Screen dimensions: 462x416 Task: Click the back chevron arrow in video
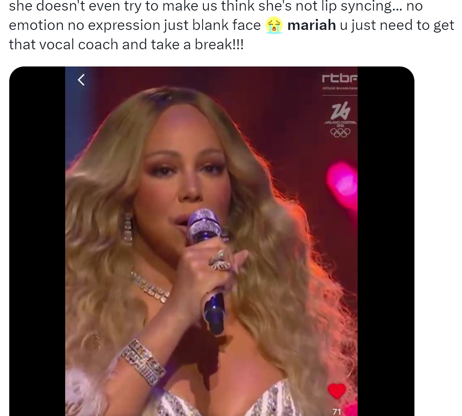click(x=81, y=80)
